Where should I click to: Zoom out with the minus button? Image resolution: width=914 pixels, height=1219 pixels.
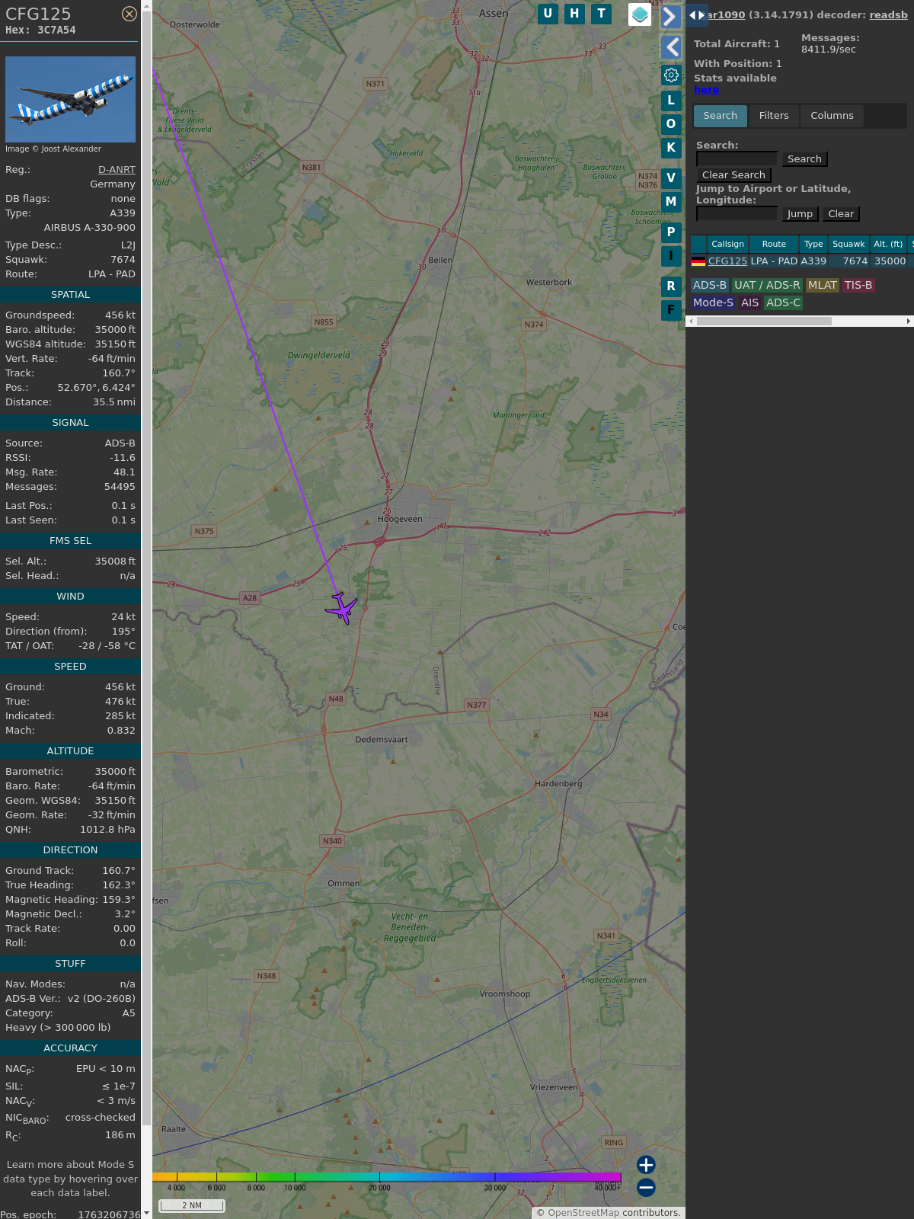[x=646, y=1187]
